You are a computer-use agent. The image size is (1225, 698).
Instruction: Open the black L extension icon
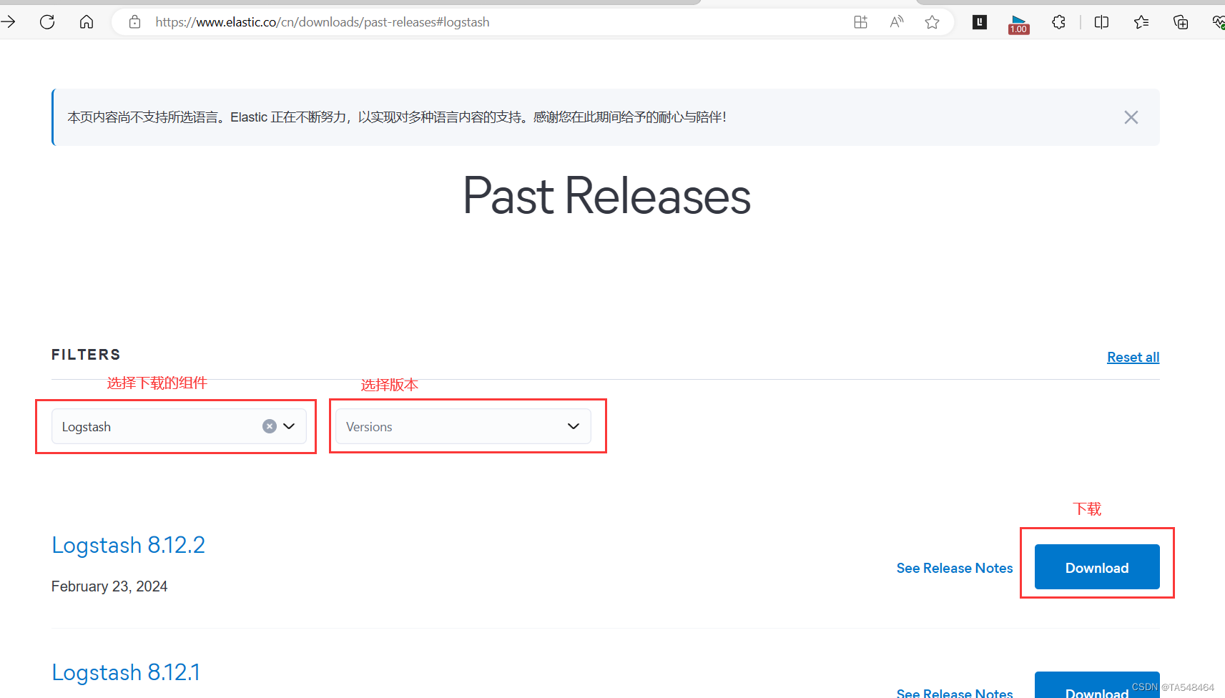click(x=980, y=22)
